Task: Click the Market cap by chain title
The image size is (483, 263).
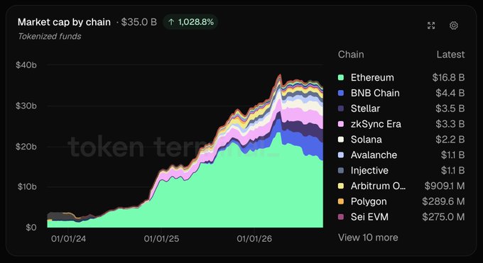Action: point(64,22)
